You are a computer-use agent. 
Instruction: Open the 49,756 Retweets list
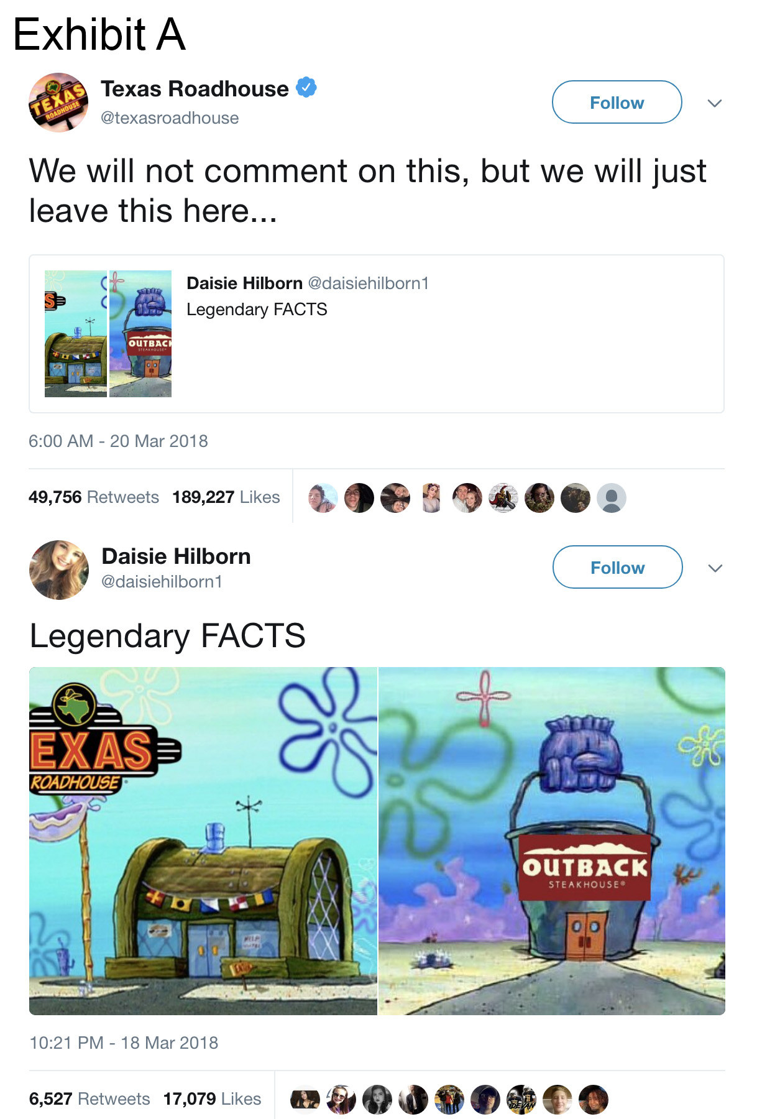94,497
